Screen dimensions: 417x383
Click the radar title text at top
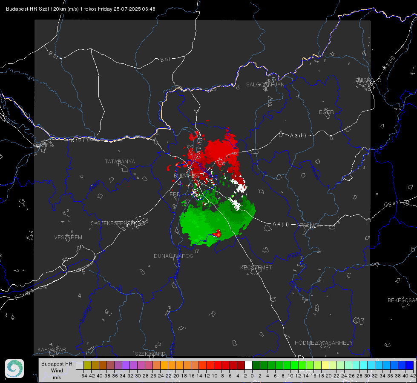[81, 9]
